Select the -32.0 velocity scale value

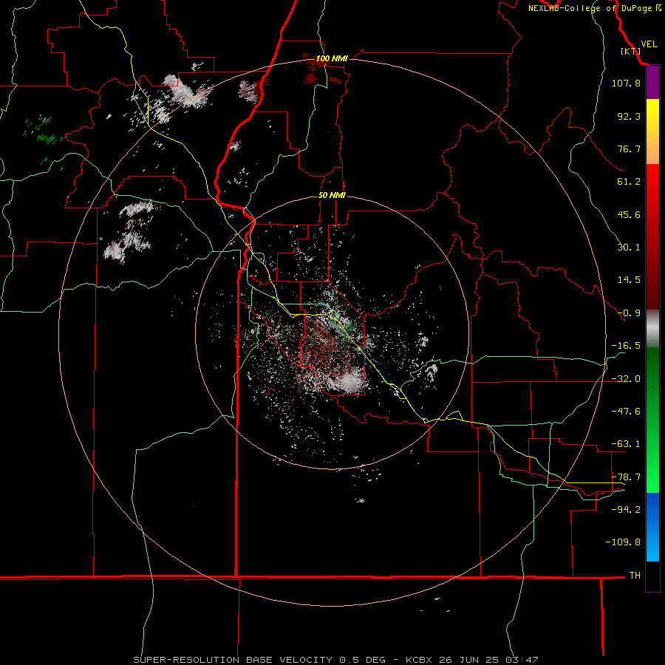click(626, 379)
